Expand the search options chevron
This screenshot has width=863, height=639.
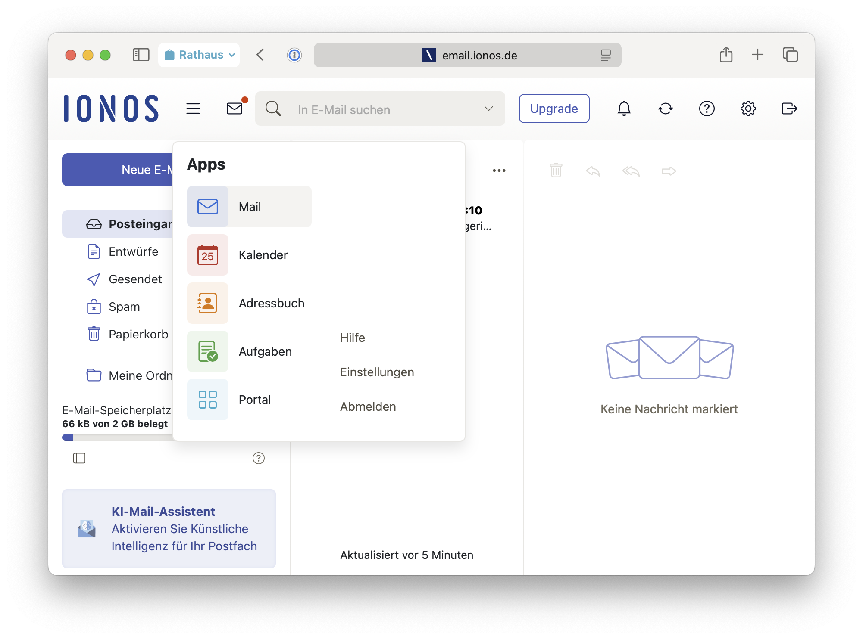[x=488, y=109]
